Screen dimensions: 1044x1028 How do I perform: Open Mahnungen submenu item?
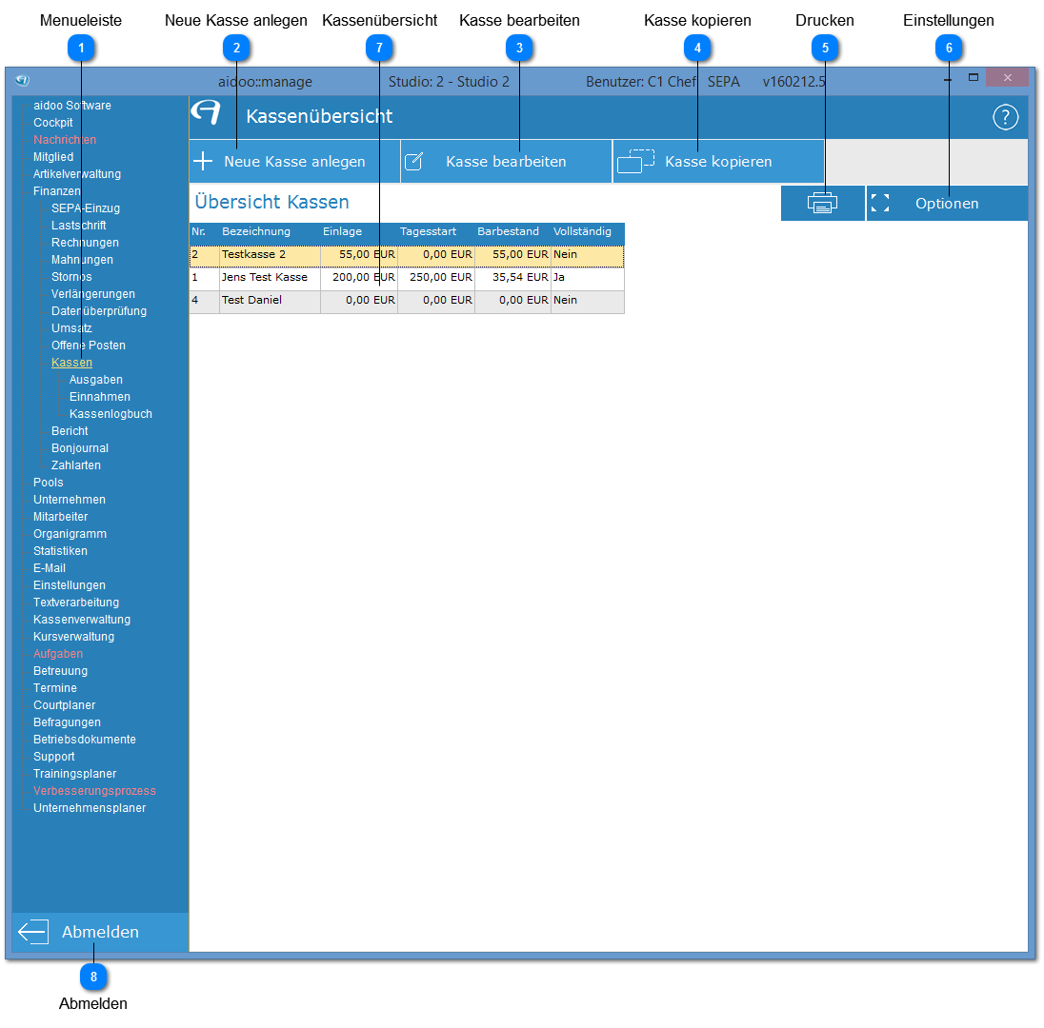click(82, 260)
